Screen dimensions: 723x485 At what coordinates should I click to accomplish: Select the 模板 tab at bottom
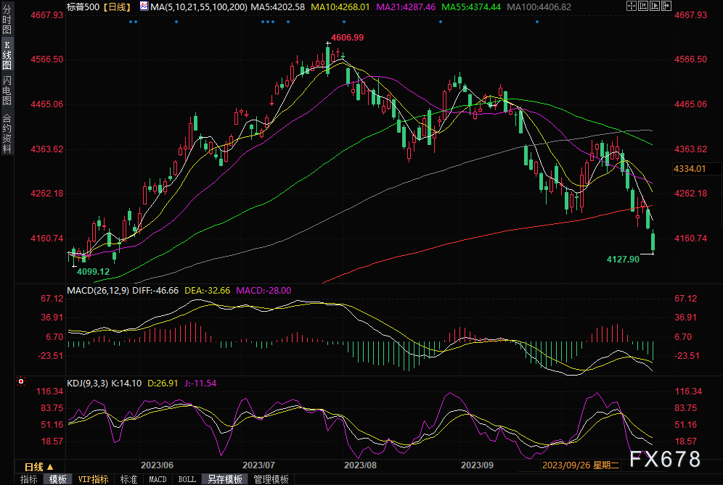(x=58, y=479)
